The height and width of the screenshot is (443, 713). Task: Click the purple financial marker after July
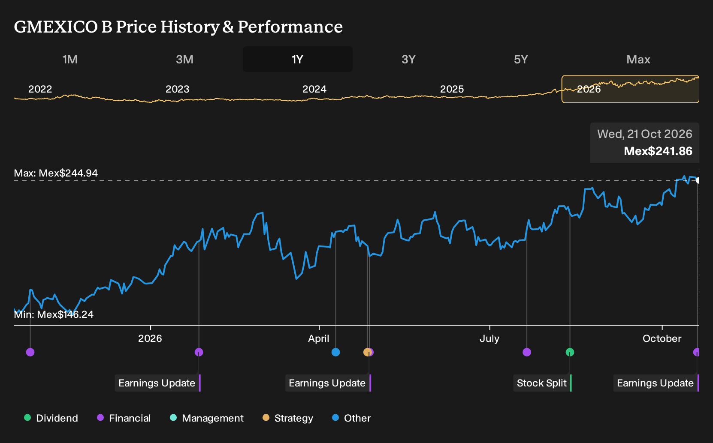(527, 352)
